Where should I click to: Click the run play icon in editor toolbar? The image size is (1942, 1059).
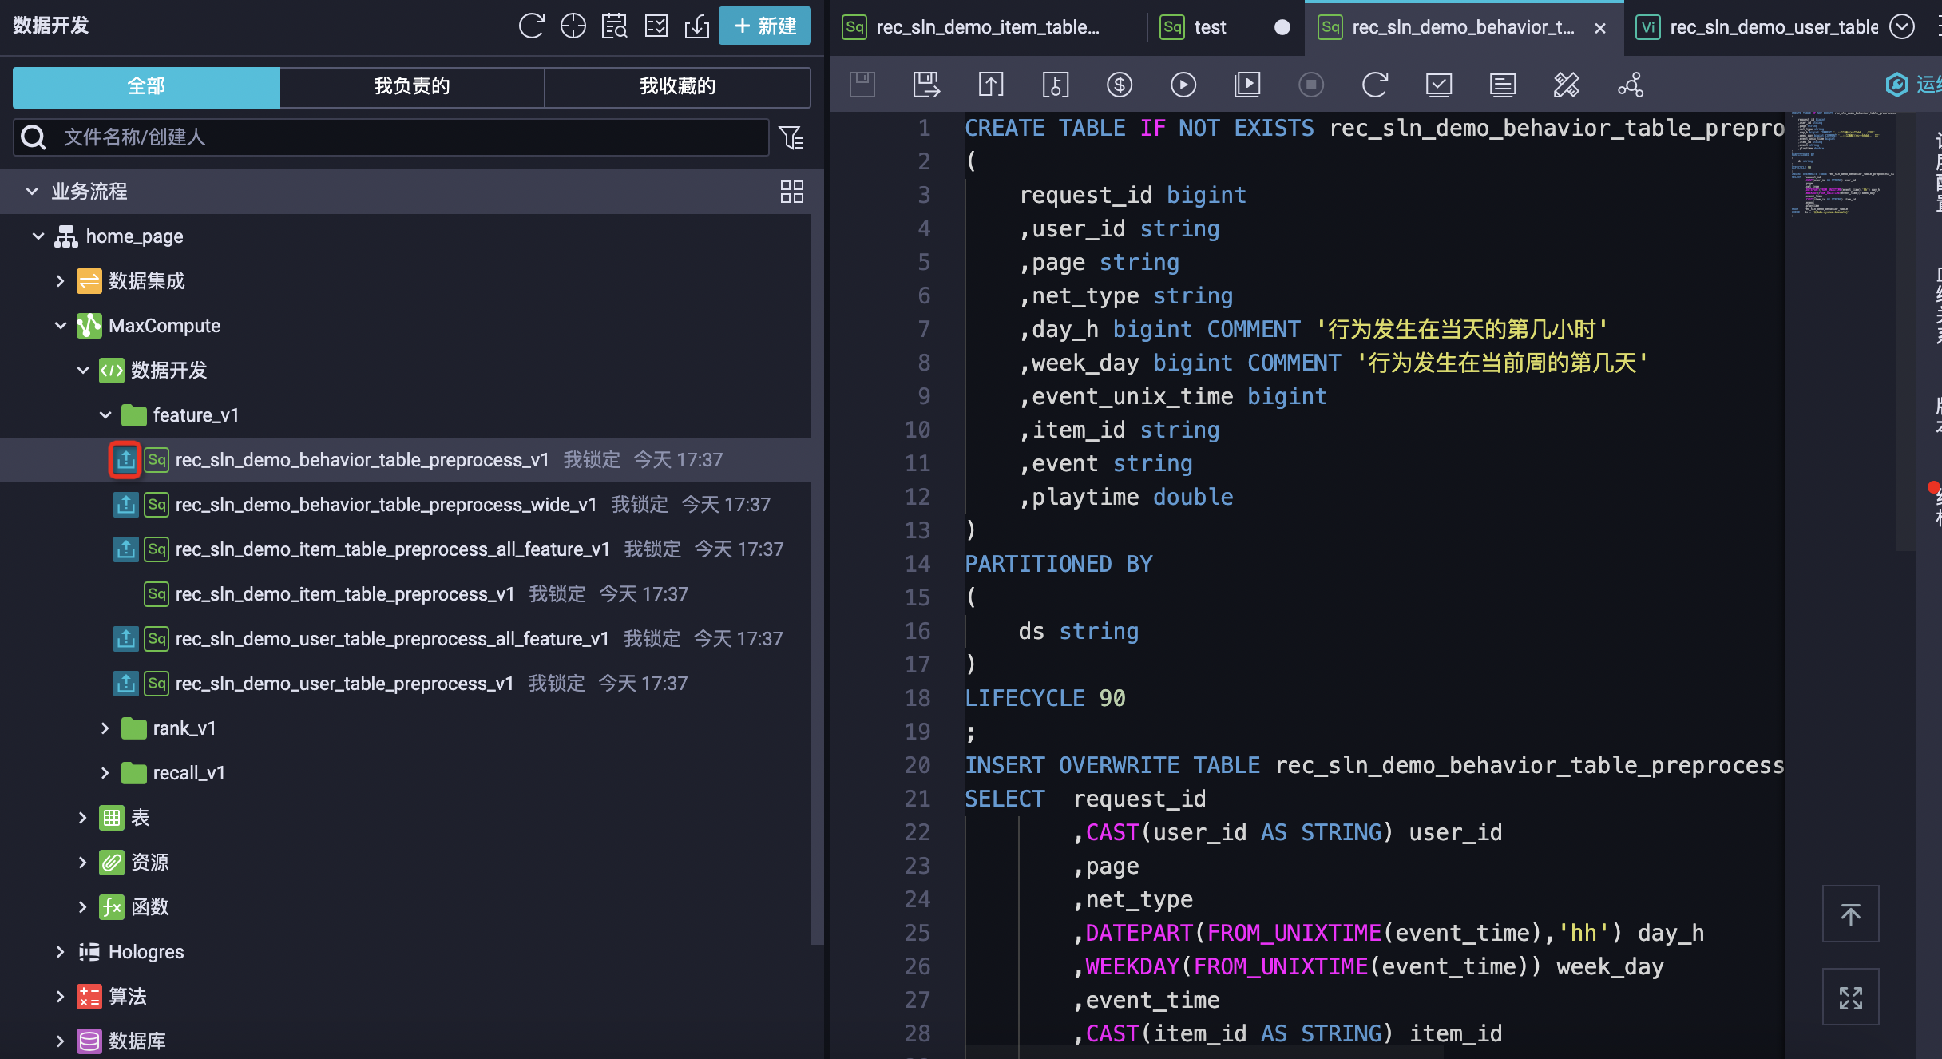tap(1183, 85)
